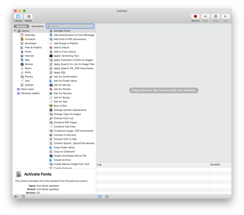Show the log view button
The image size is (244, 215).
pos(100,196)
